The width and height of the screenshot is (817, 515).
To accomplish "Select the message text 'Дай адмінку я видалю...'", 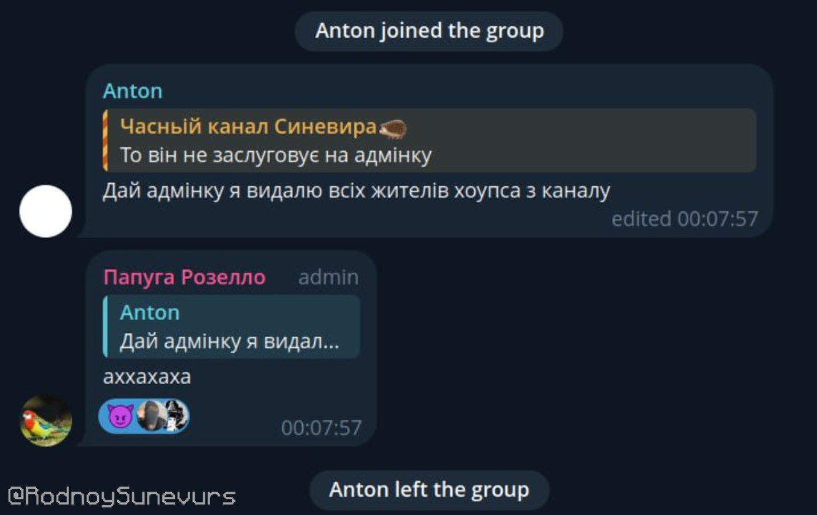I will point(357,191).
